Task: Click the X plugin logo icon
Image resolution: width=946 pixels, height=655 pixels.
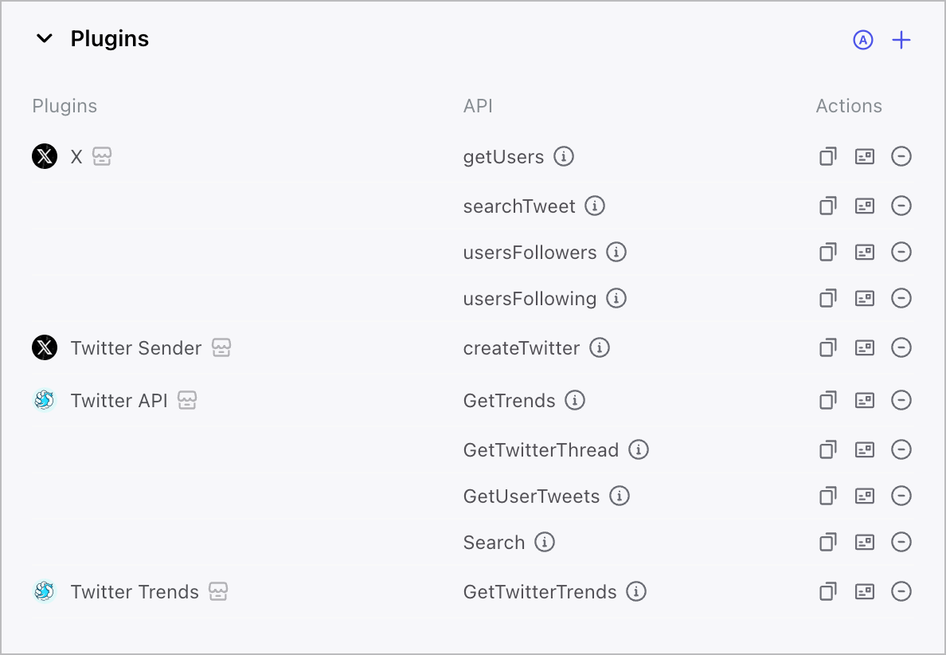Action: (x=45, y=156)
